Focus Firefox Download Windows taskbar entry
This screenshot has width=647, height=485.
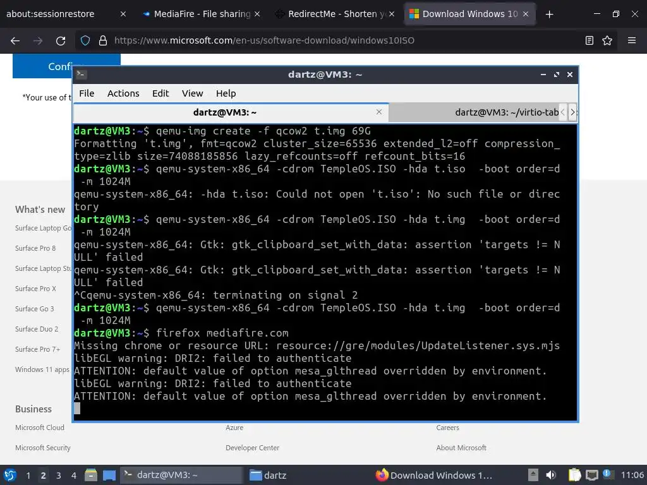coord(434,475)
